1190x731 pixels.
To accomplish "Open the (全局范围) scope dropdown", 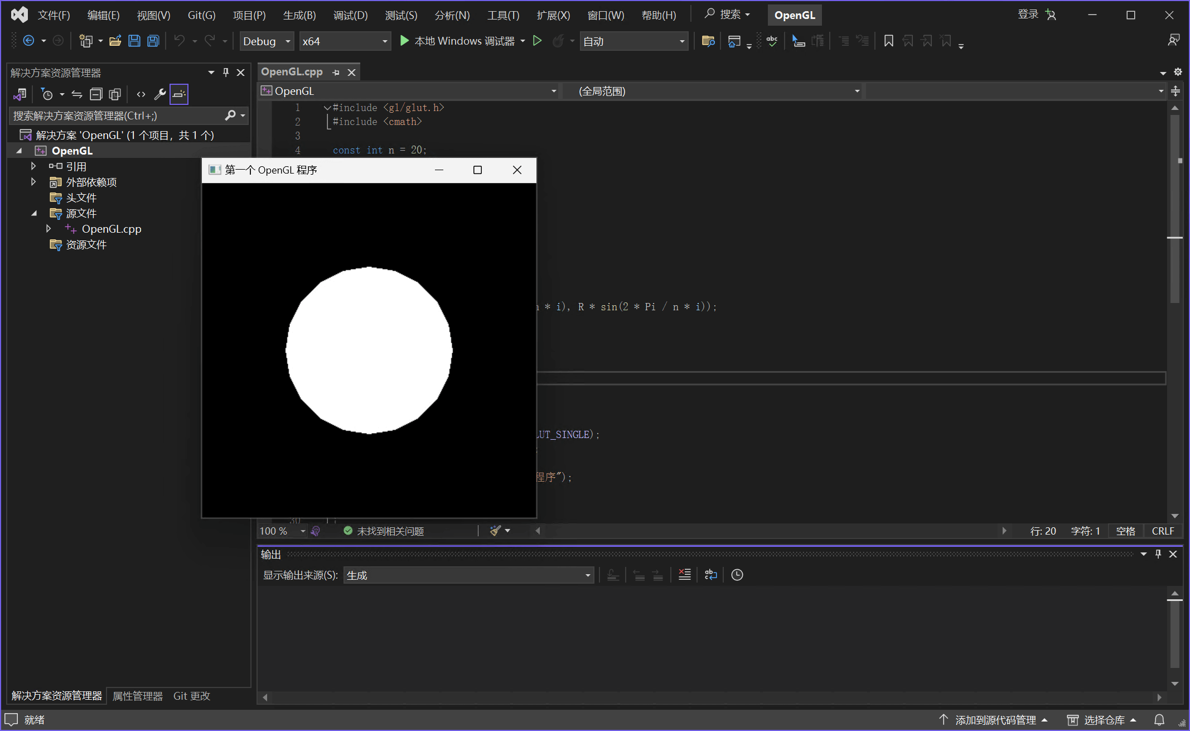I will click(713, 91).
